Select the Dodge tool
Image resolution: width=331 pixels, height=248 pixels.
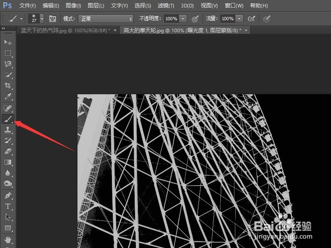(x=8, y=184)
